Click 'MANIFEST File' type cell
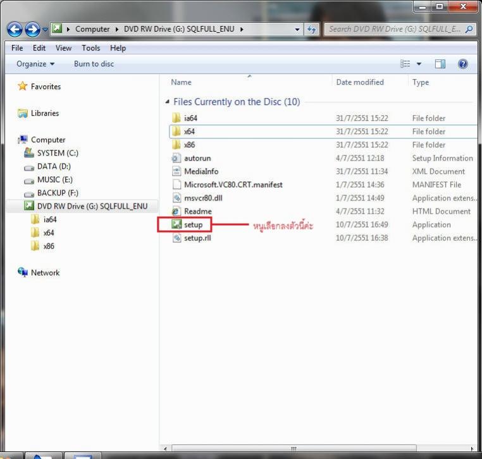The width and height of the screenshot is (482, 459). pyautogui.click(x=436, y=185)
